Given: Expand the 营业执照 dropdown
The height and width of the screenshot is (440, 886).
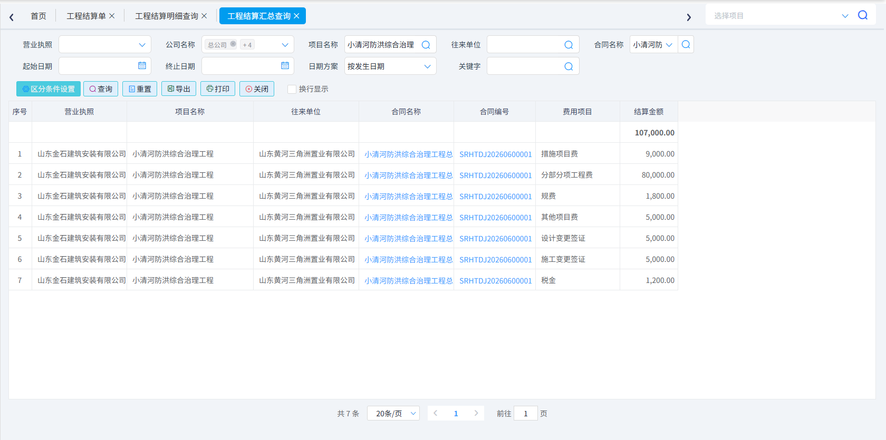Looking at the screenshot, I should [x=142, y=45].
